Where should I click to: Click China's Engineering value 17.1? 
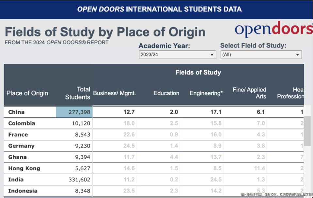(x=216, y=112)
